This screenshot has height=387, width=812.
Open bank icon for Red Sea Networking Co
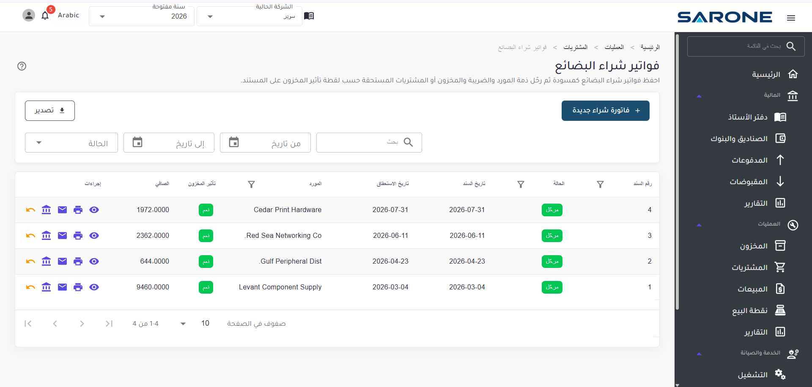[47, 236]
